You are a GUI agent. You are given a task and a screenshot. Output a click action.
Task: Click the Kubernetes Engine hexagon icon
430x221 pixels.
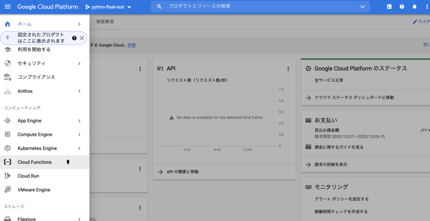click(8, 148)
